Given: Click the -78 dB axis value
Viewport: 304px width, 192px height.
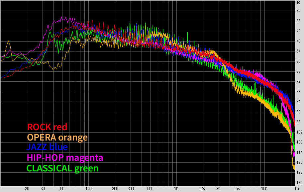Looking at the screenshot, I should [298, 92].
